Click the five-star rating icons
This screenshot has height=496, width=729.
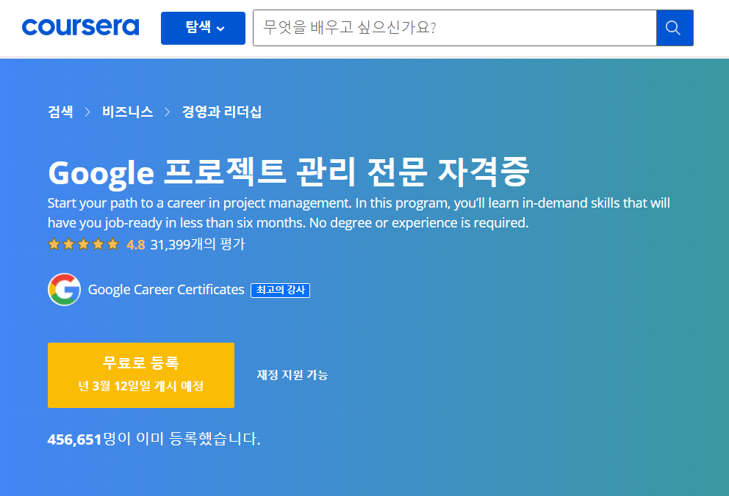[x=84, y=244]
